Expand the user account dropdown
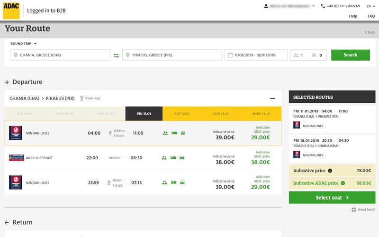379x237 pixels. pos(313,6)
